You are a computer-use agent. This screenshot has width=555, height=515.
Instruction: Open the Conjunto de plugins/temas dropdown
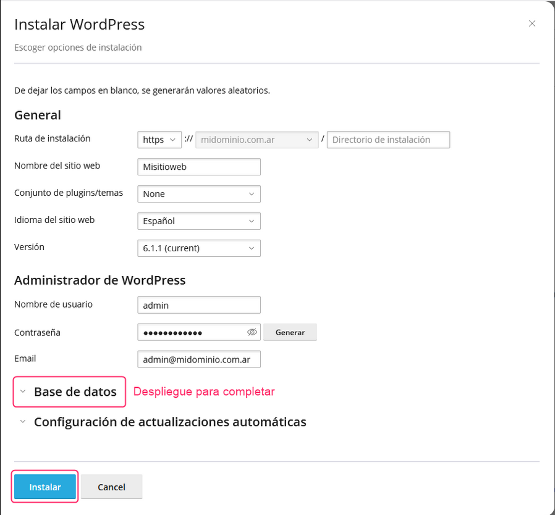[x=199, y=194]
